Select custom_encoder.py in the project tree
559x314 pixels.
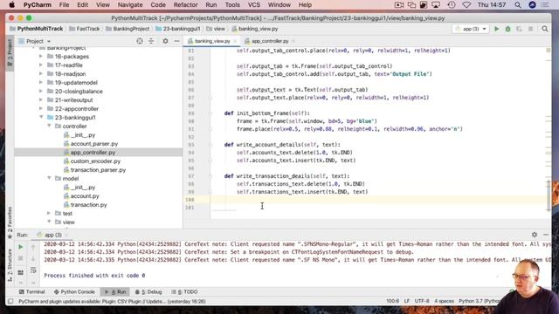coord(95,160)
